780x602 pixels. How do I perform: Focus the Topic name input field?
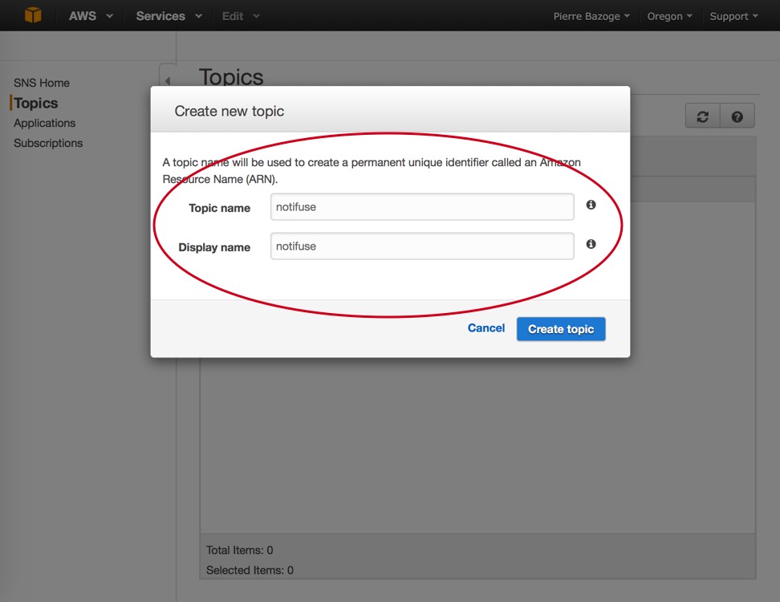point(422,207)
